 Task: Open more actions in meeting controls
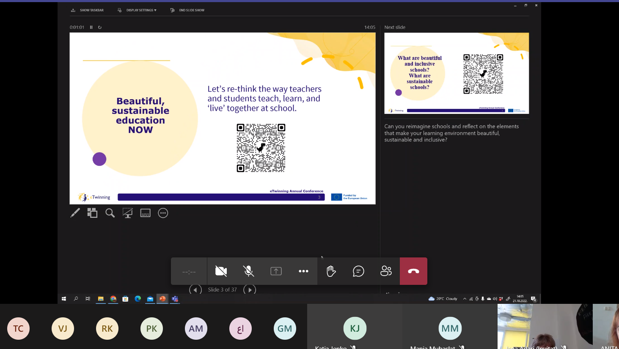tap(303, 271)
